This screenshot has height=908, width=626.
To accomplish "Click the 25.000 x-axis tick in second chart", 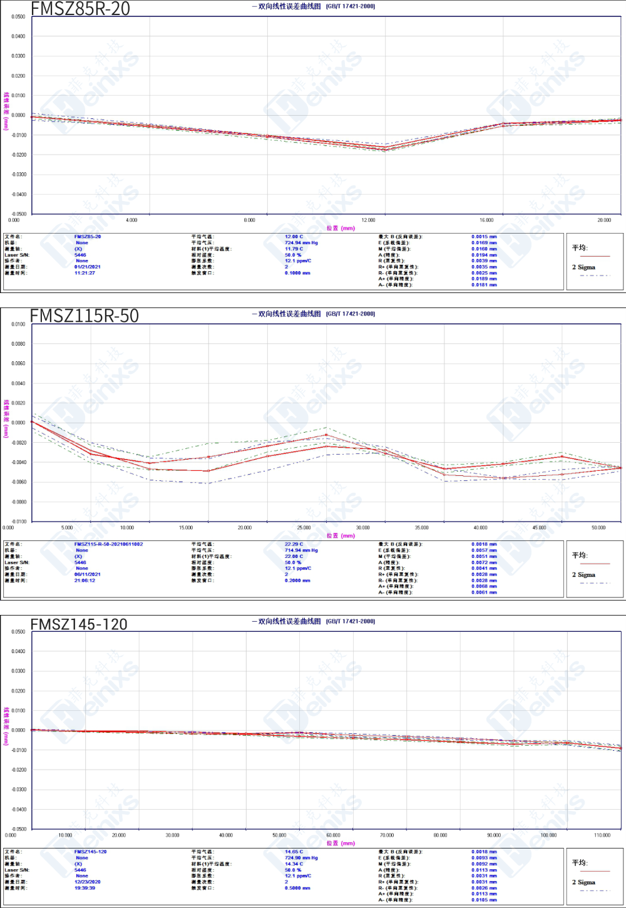I will [x=304, y=528].
